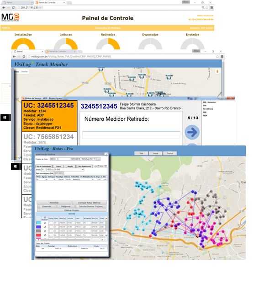
Task: Reload the 201.21.193.230 page
Action: [13, 8]
